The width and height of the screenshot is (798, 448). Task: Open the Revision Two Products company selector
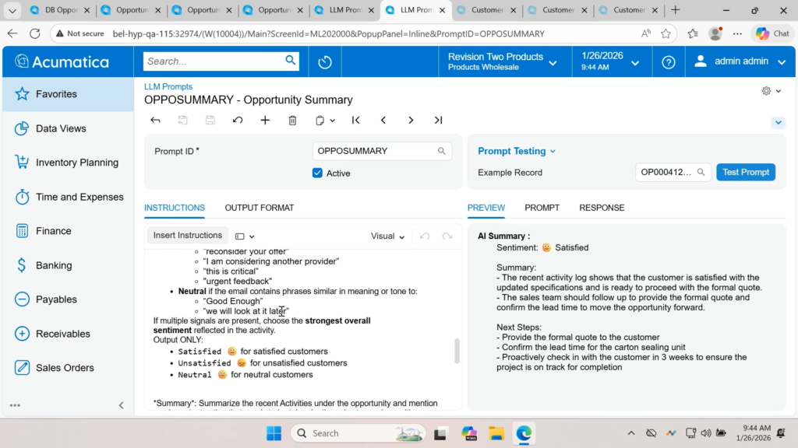tap(502, 61)
